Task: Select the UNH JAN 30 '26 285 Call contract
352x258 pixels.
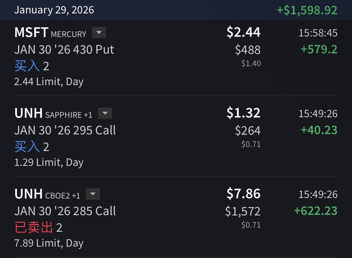Action: pos(65,211)
